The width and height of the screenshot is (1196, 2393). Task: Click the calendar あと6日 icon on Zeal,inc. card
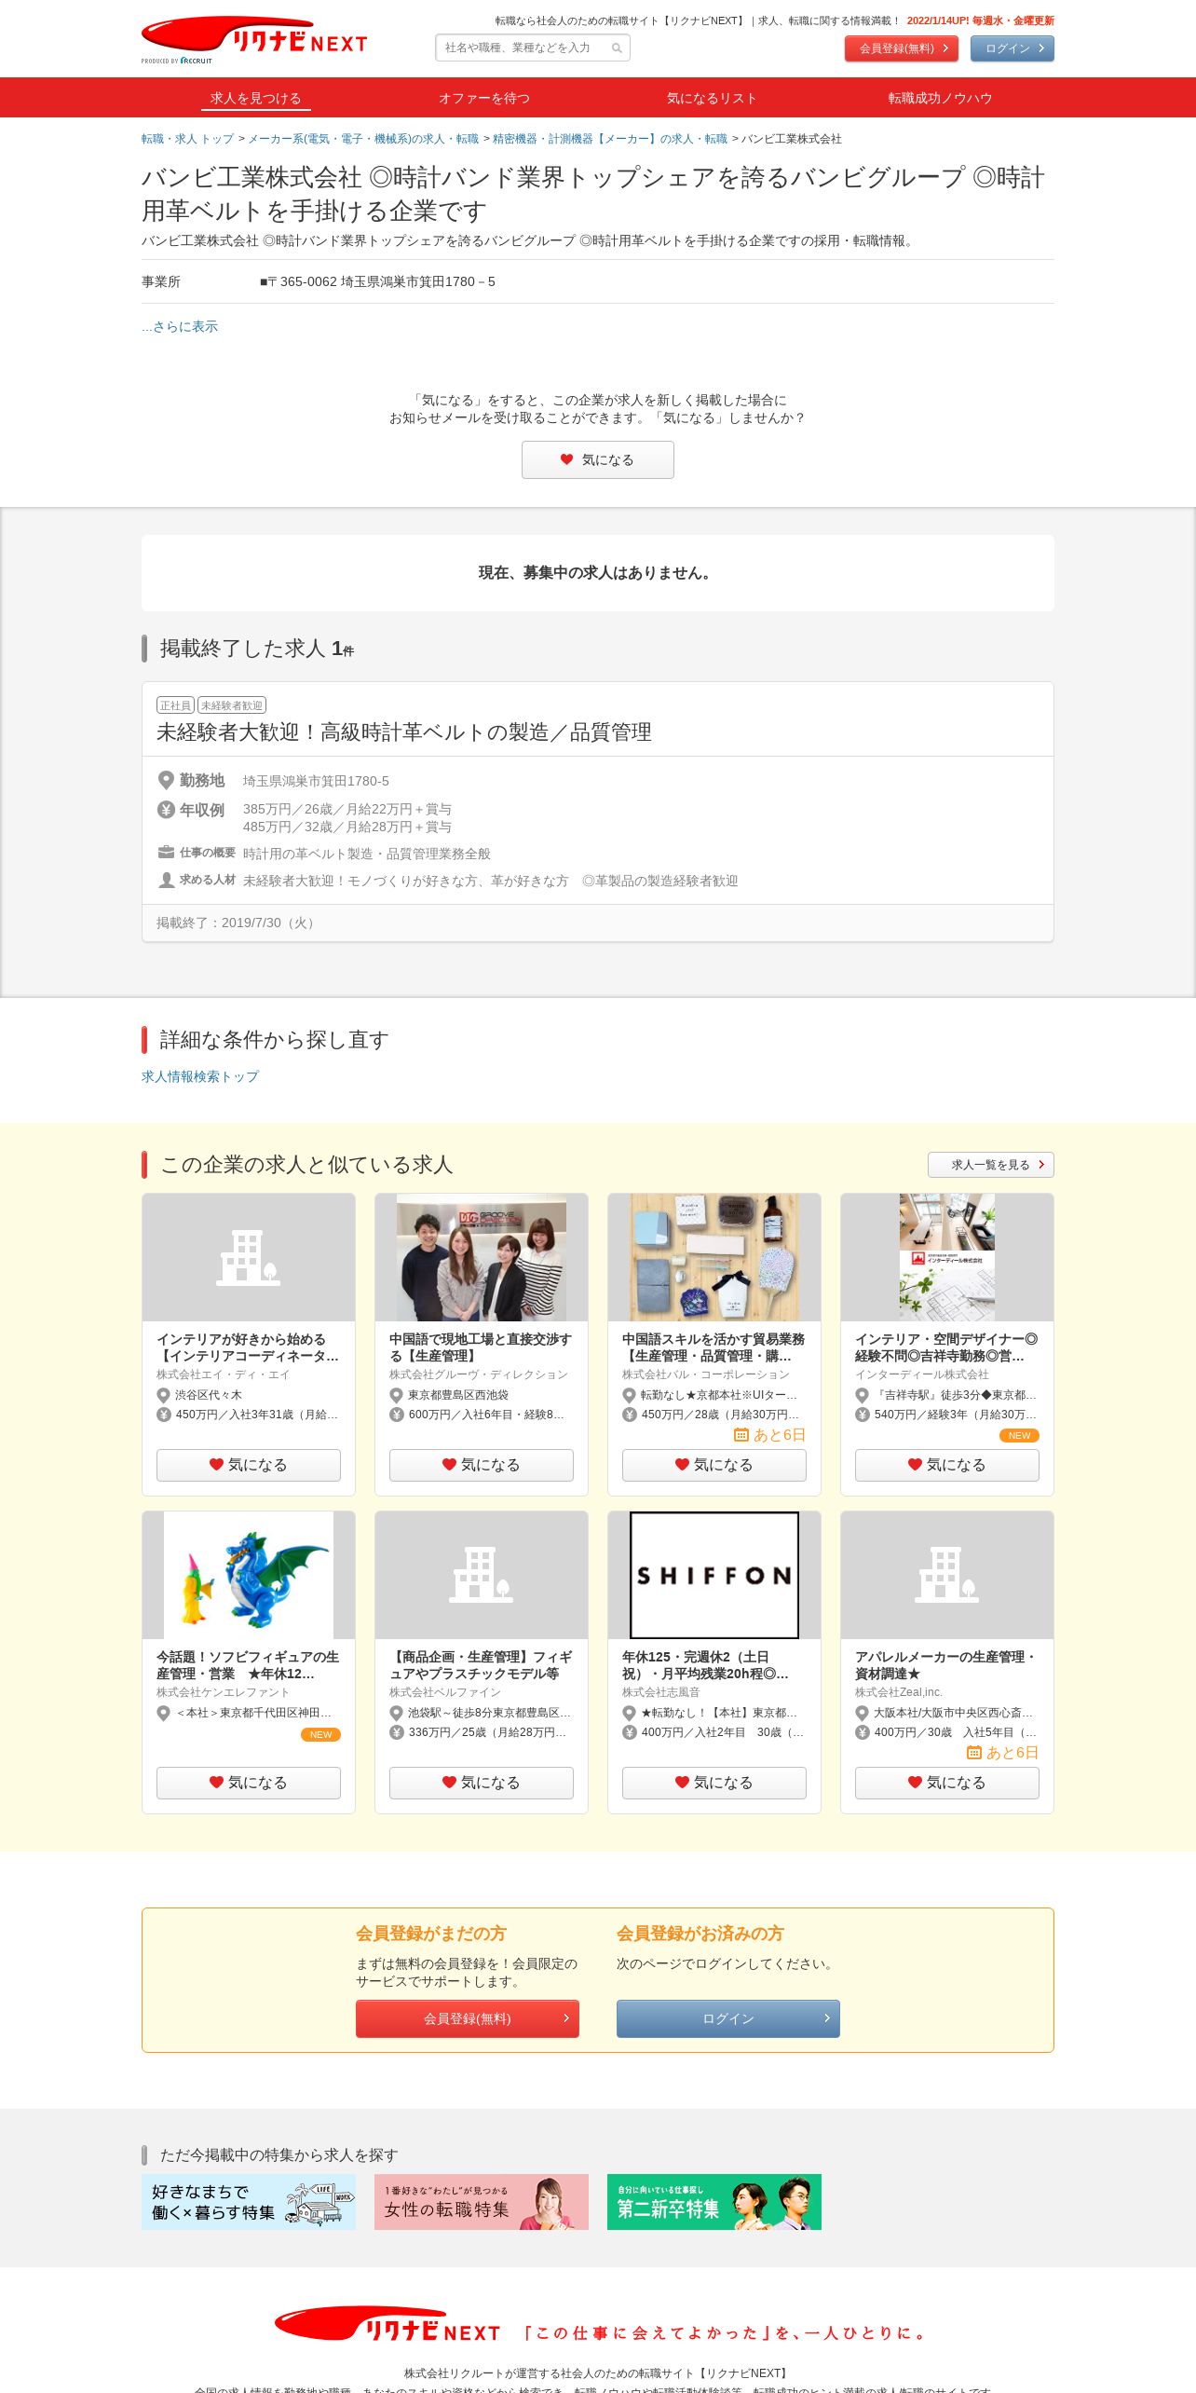pos(974,1753)
